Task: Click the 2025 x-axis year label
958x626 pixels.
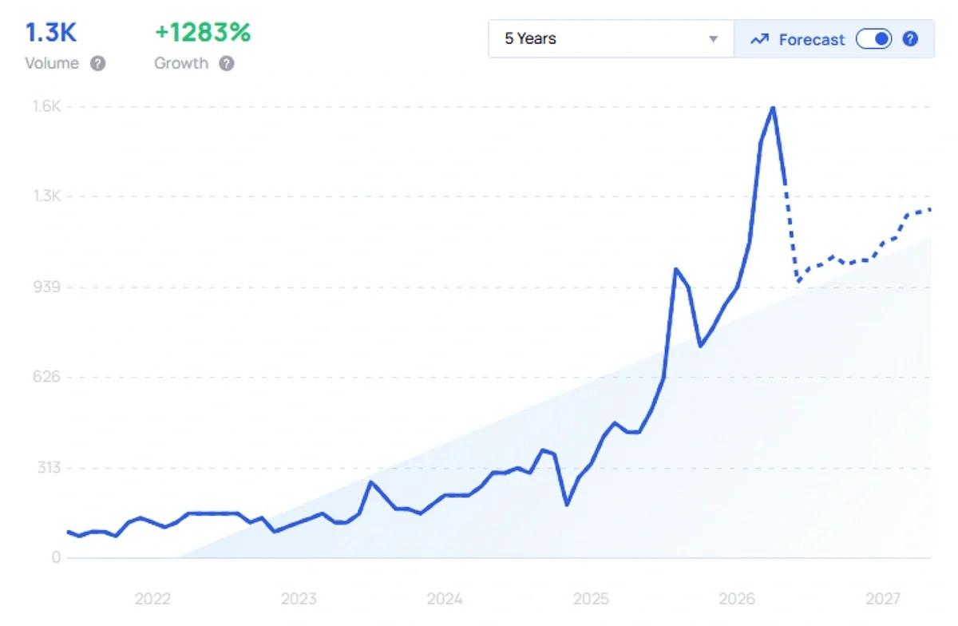Action: click(591, 599)
